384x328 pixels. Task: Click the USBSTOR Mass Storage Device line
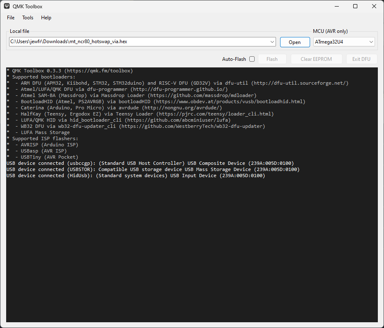pyautogui.click(x=153, y=169)
